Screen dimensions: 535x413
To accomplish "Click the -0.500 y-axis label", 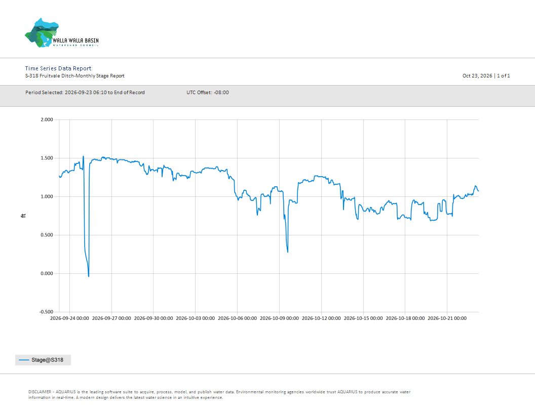I will tap(46, 312).
